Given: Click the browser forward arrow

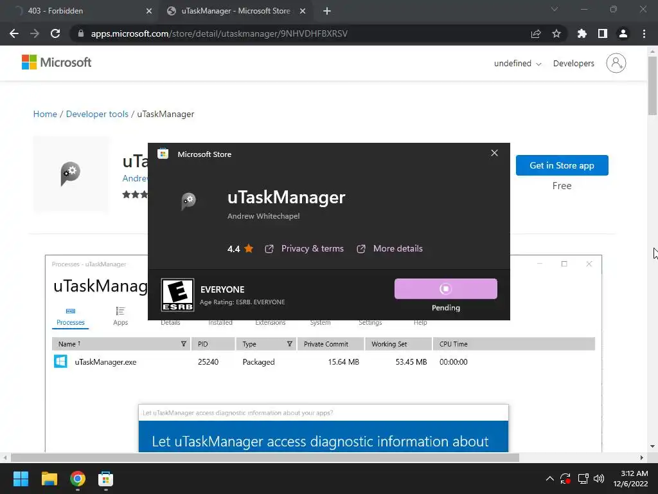Looking at the screenshot, I should 35,33.
